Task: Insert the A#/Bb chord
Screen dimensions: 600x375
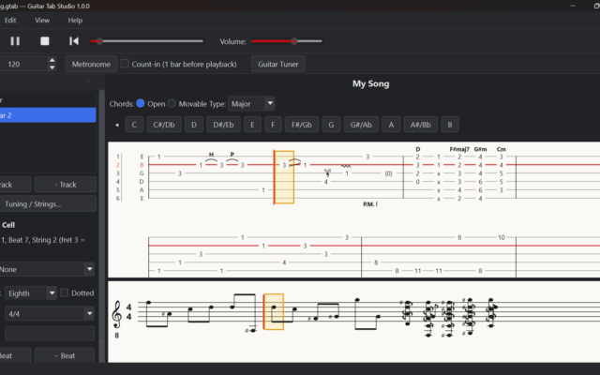Action: point(421,125)
